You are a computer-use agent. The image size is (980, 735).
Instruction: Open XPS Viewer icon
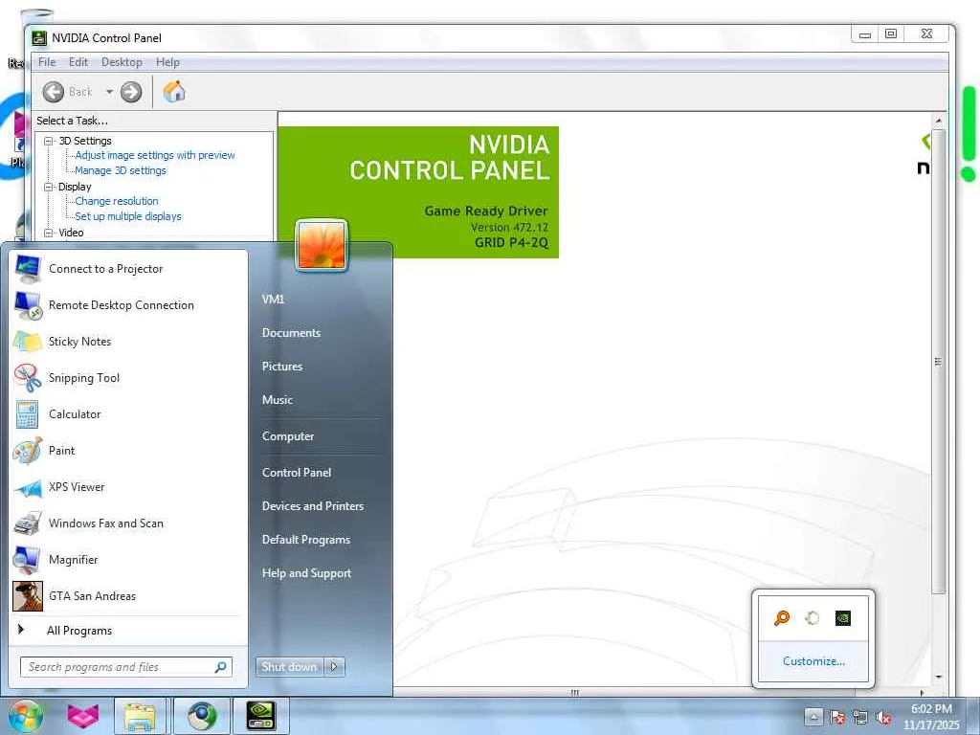pyautogui.click(x=28, y=487)
